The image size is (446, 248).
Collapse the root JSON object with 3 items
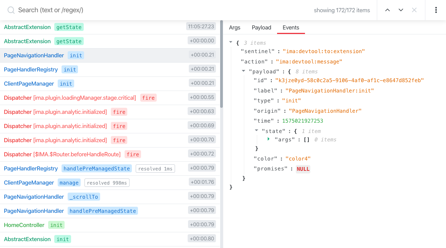[x=231, y=42]
